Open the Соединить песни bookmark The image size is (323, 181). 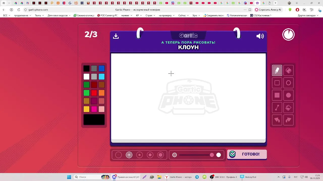[x=213, y=15]
